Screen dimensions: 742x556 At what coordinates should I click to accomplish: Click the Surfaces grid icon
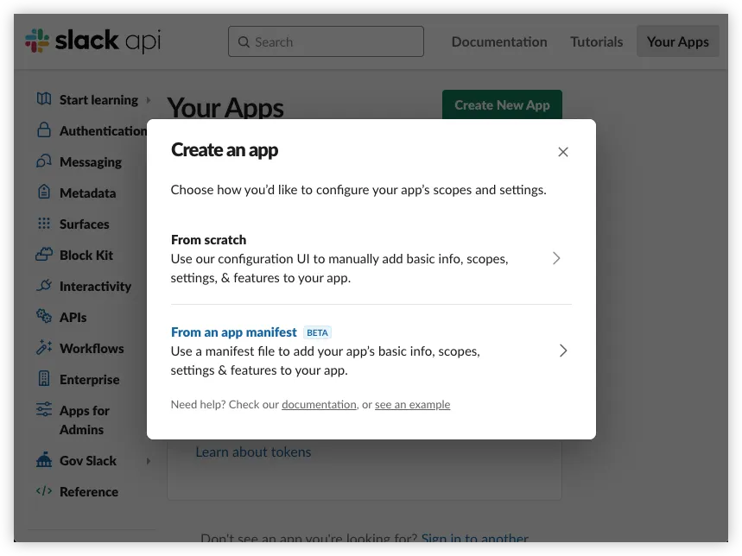pos(44,223)
